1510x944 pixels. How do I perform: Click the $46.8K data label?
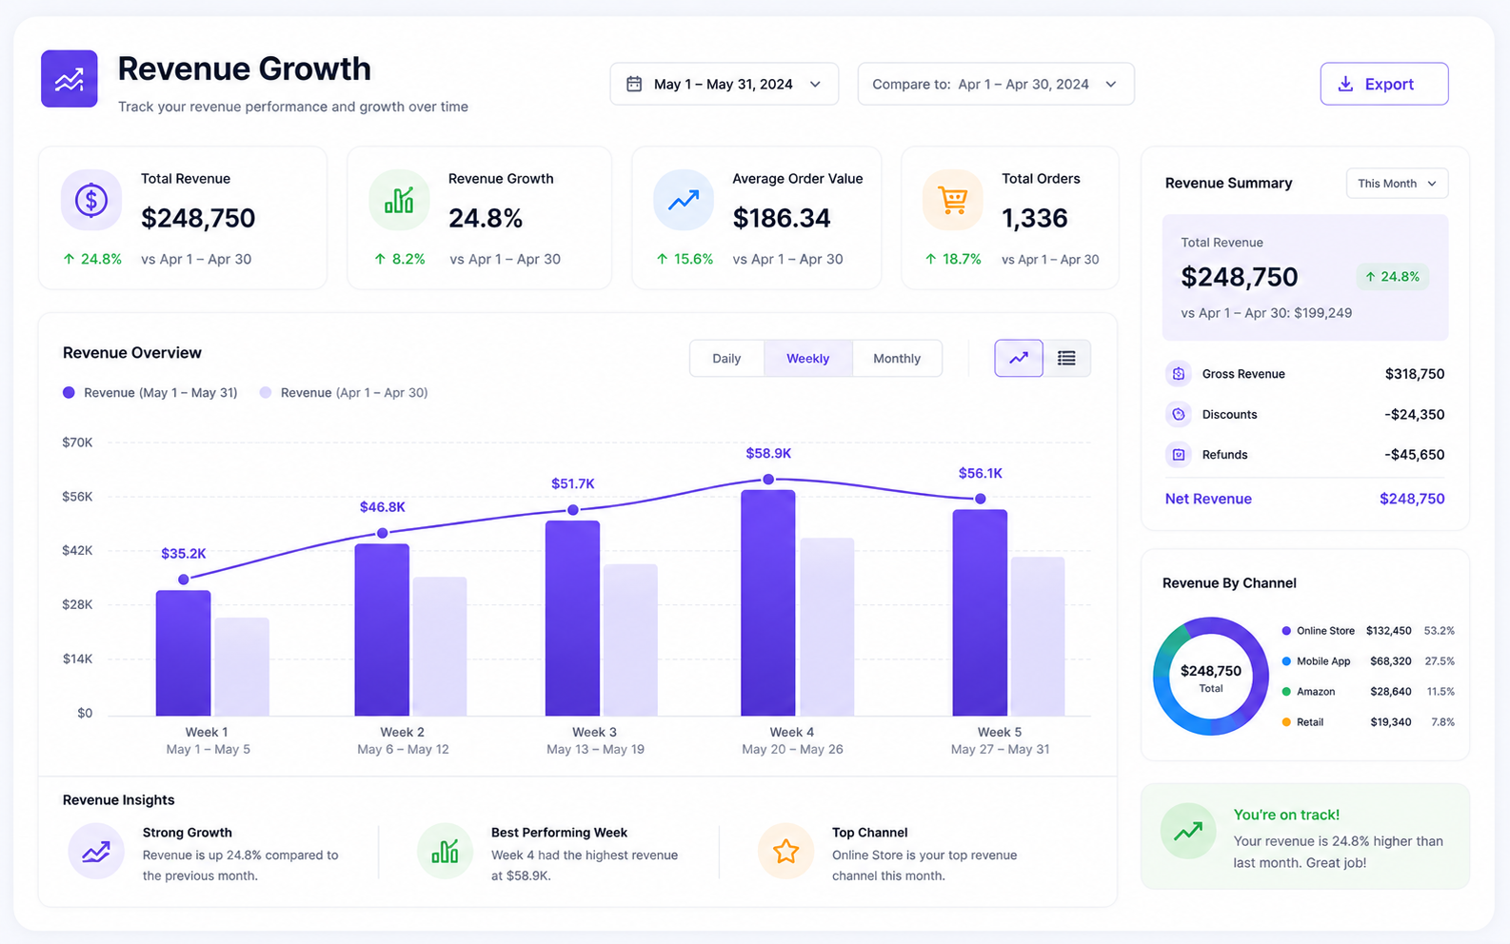pos(383,507)
